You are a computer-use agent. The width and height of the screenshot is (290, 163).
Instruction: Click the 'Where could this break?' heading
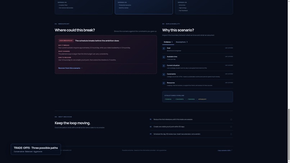click(75, 30)
